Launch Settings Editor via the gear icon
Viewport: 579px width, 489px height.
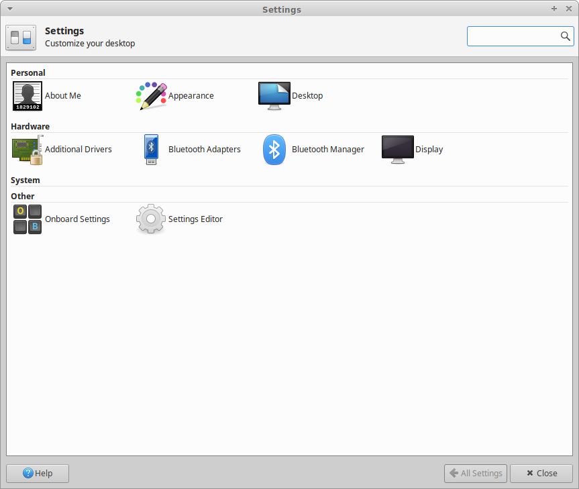pyautogui.click(x=151, y=219)
